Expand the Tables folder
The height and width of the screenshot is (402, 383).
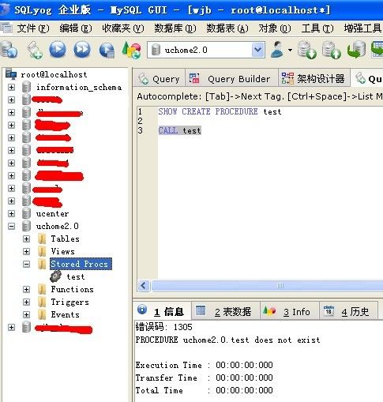coord(26,239)
